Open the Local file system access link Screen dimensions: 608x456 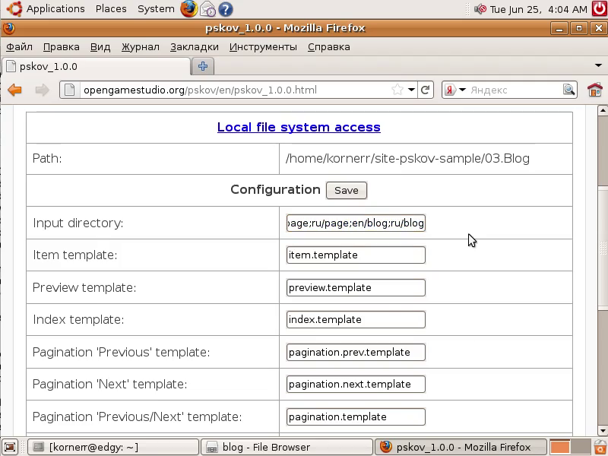[299, 127]
